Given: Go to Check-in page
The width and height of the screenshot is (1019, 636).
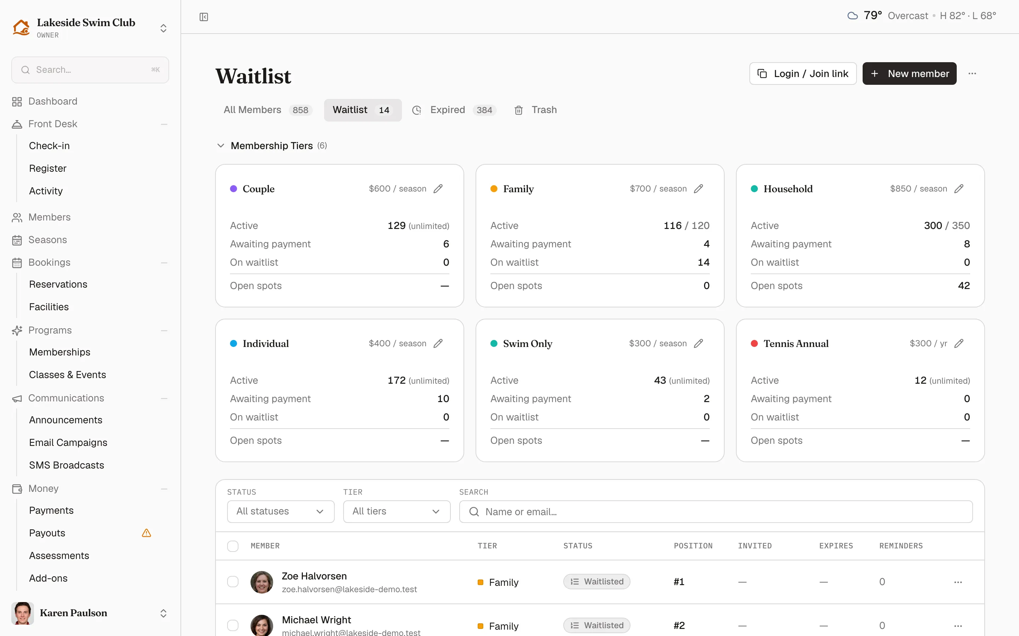Looking at the screenshot, I should coord(49,146).
